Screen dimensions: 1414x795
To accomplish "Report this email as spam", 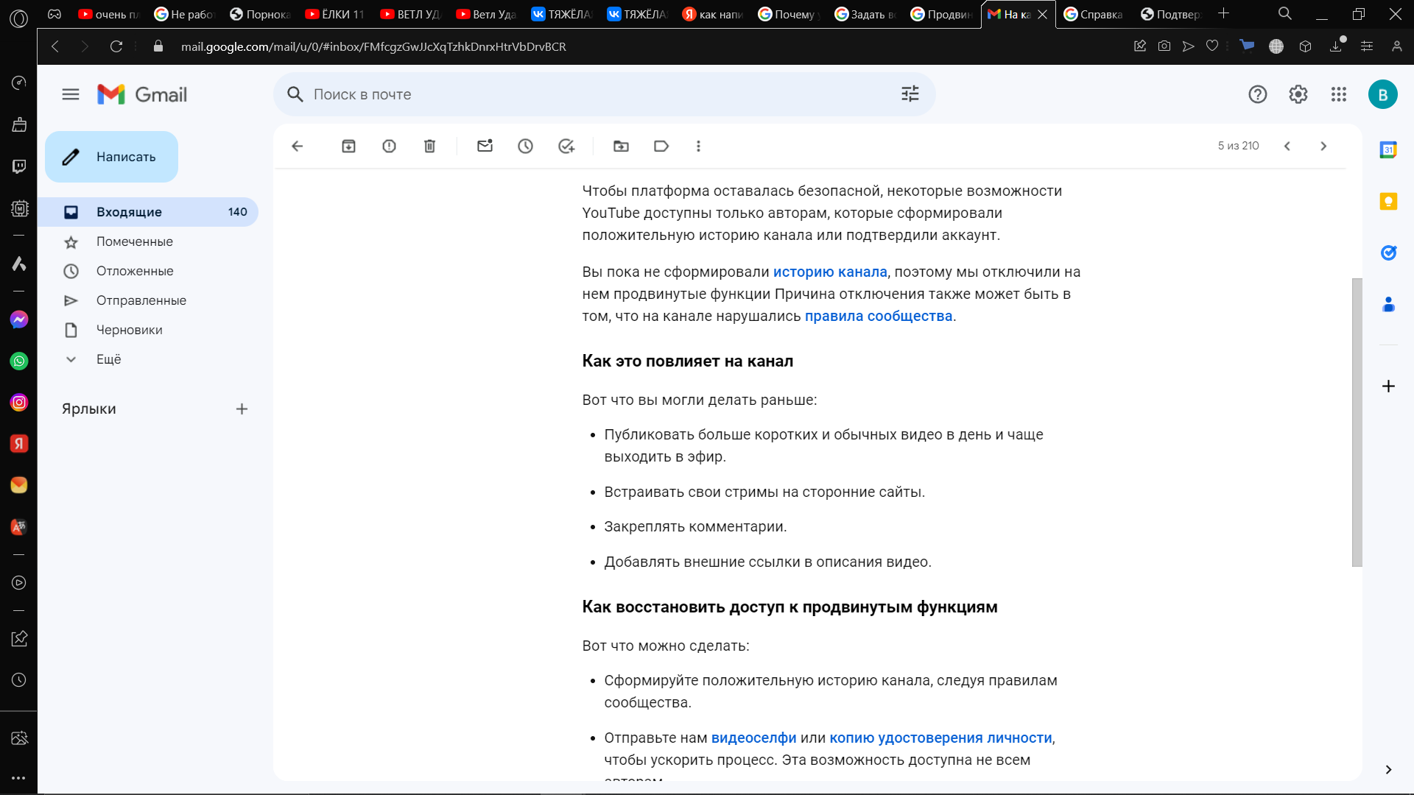I will pyautogui.click(x=389, y=146).
